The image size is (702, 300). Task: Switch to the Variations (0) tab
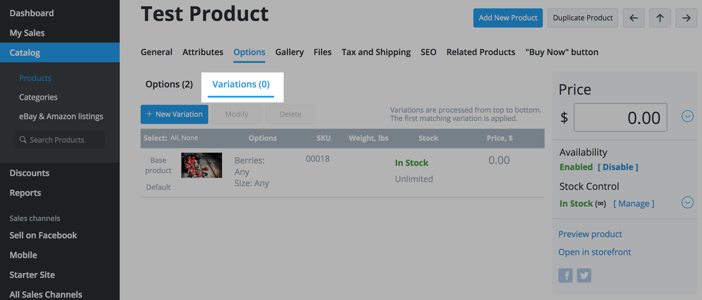click(241, 85)
